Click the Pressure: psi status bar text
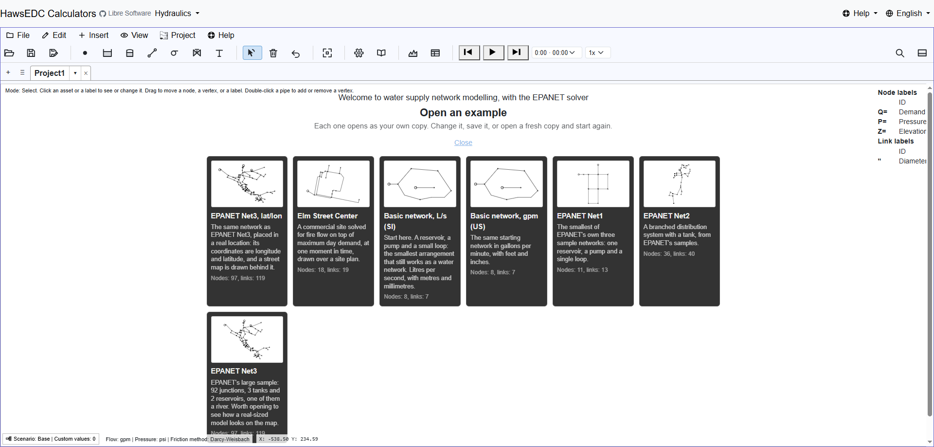 click(x=150, y=439)
